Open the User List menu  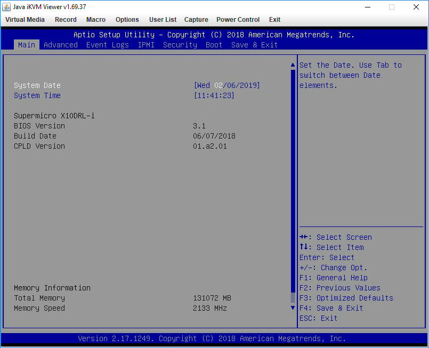(x=163, y=20)
